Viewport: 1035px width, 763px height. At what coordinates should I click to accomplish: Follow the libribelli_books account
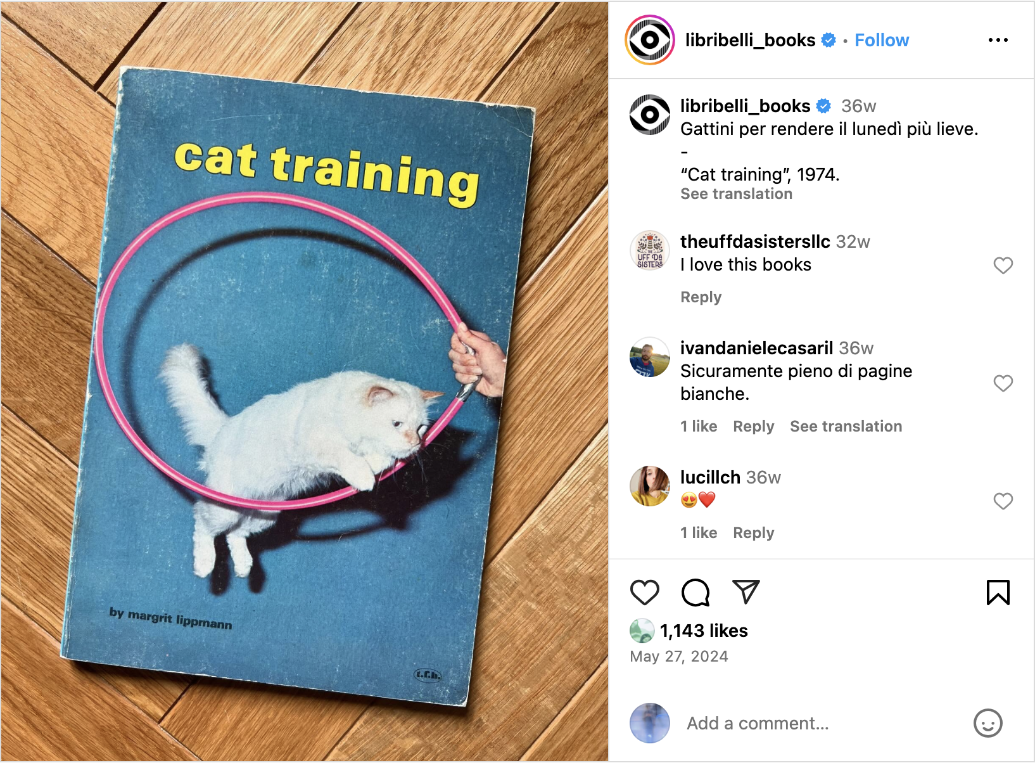(882, 40)
